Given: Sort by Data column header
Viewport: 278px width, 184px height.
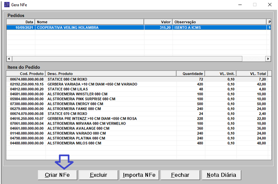Looking at the screenshot, I should click(x=21, y=22).
